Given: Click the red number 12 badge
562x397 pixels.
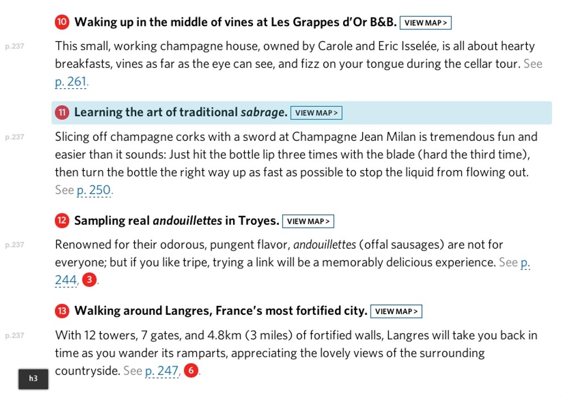Looking at the screenshot, I should (x=62, y=221).
